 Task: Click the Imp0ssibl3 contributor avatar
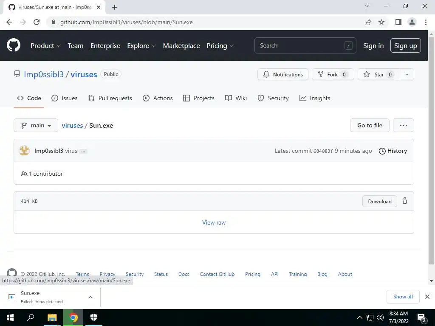pos(24,151)
